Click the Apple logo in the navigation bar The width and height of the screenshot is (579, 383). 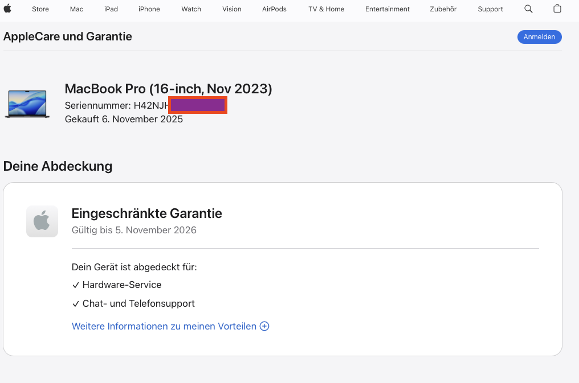(x=7, y=9)
